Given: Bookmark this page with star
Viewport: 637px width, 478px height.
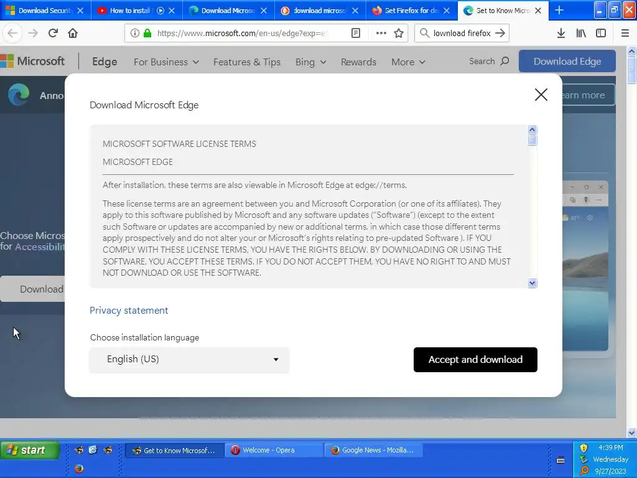Looking at the screenshot, I should (399, 34).
